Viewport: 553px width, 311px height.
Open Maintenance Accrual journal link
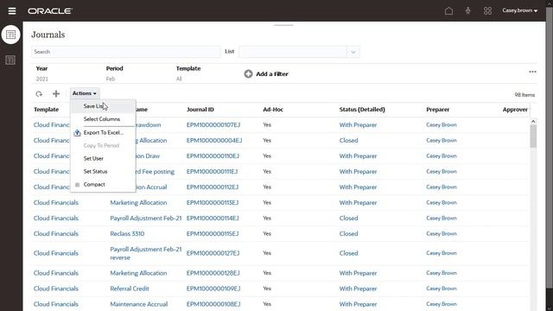tap(138, 304)
